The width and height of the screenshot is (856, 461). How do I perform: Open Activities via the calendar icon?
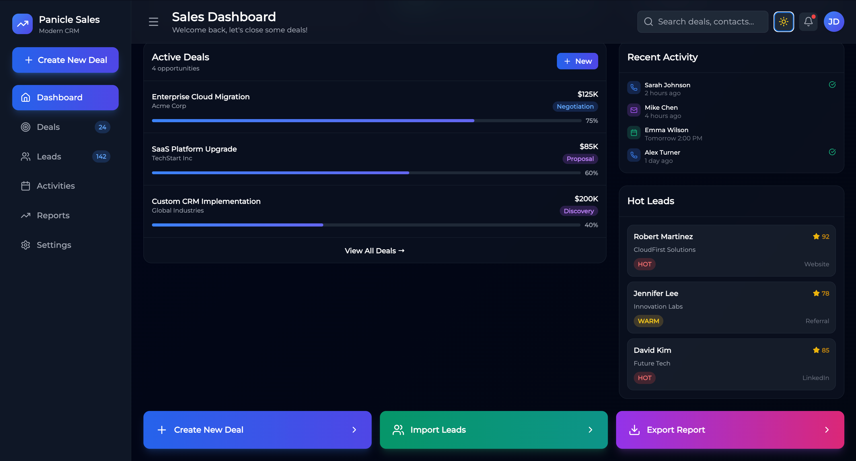click(x=25, y=186)
